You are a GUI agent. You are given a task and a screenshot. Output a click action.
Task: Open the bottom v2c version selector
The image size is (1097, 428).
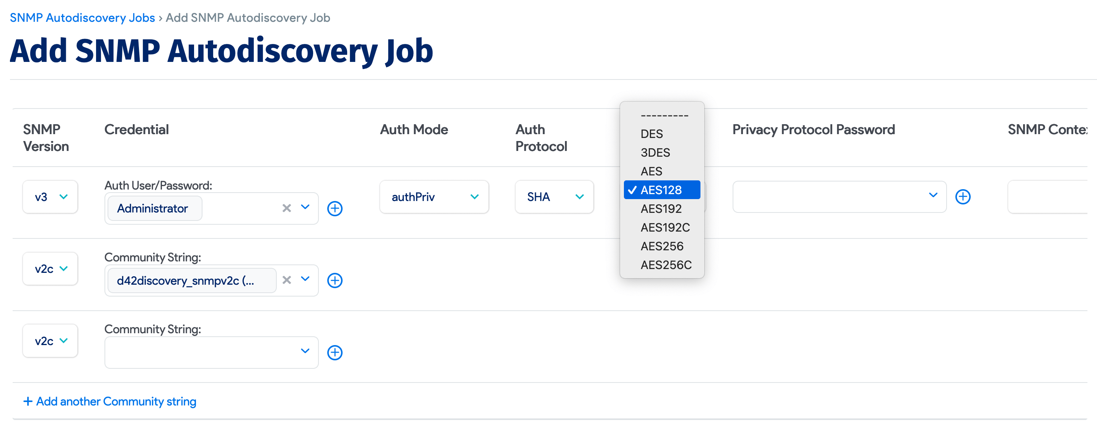[50, 340]
